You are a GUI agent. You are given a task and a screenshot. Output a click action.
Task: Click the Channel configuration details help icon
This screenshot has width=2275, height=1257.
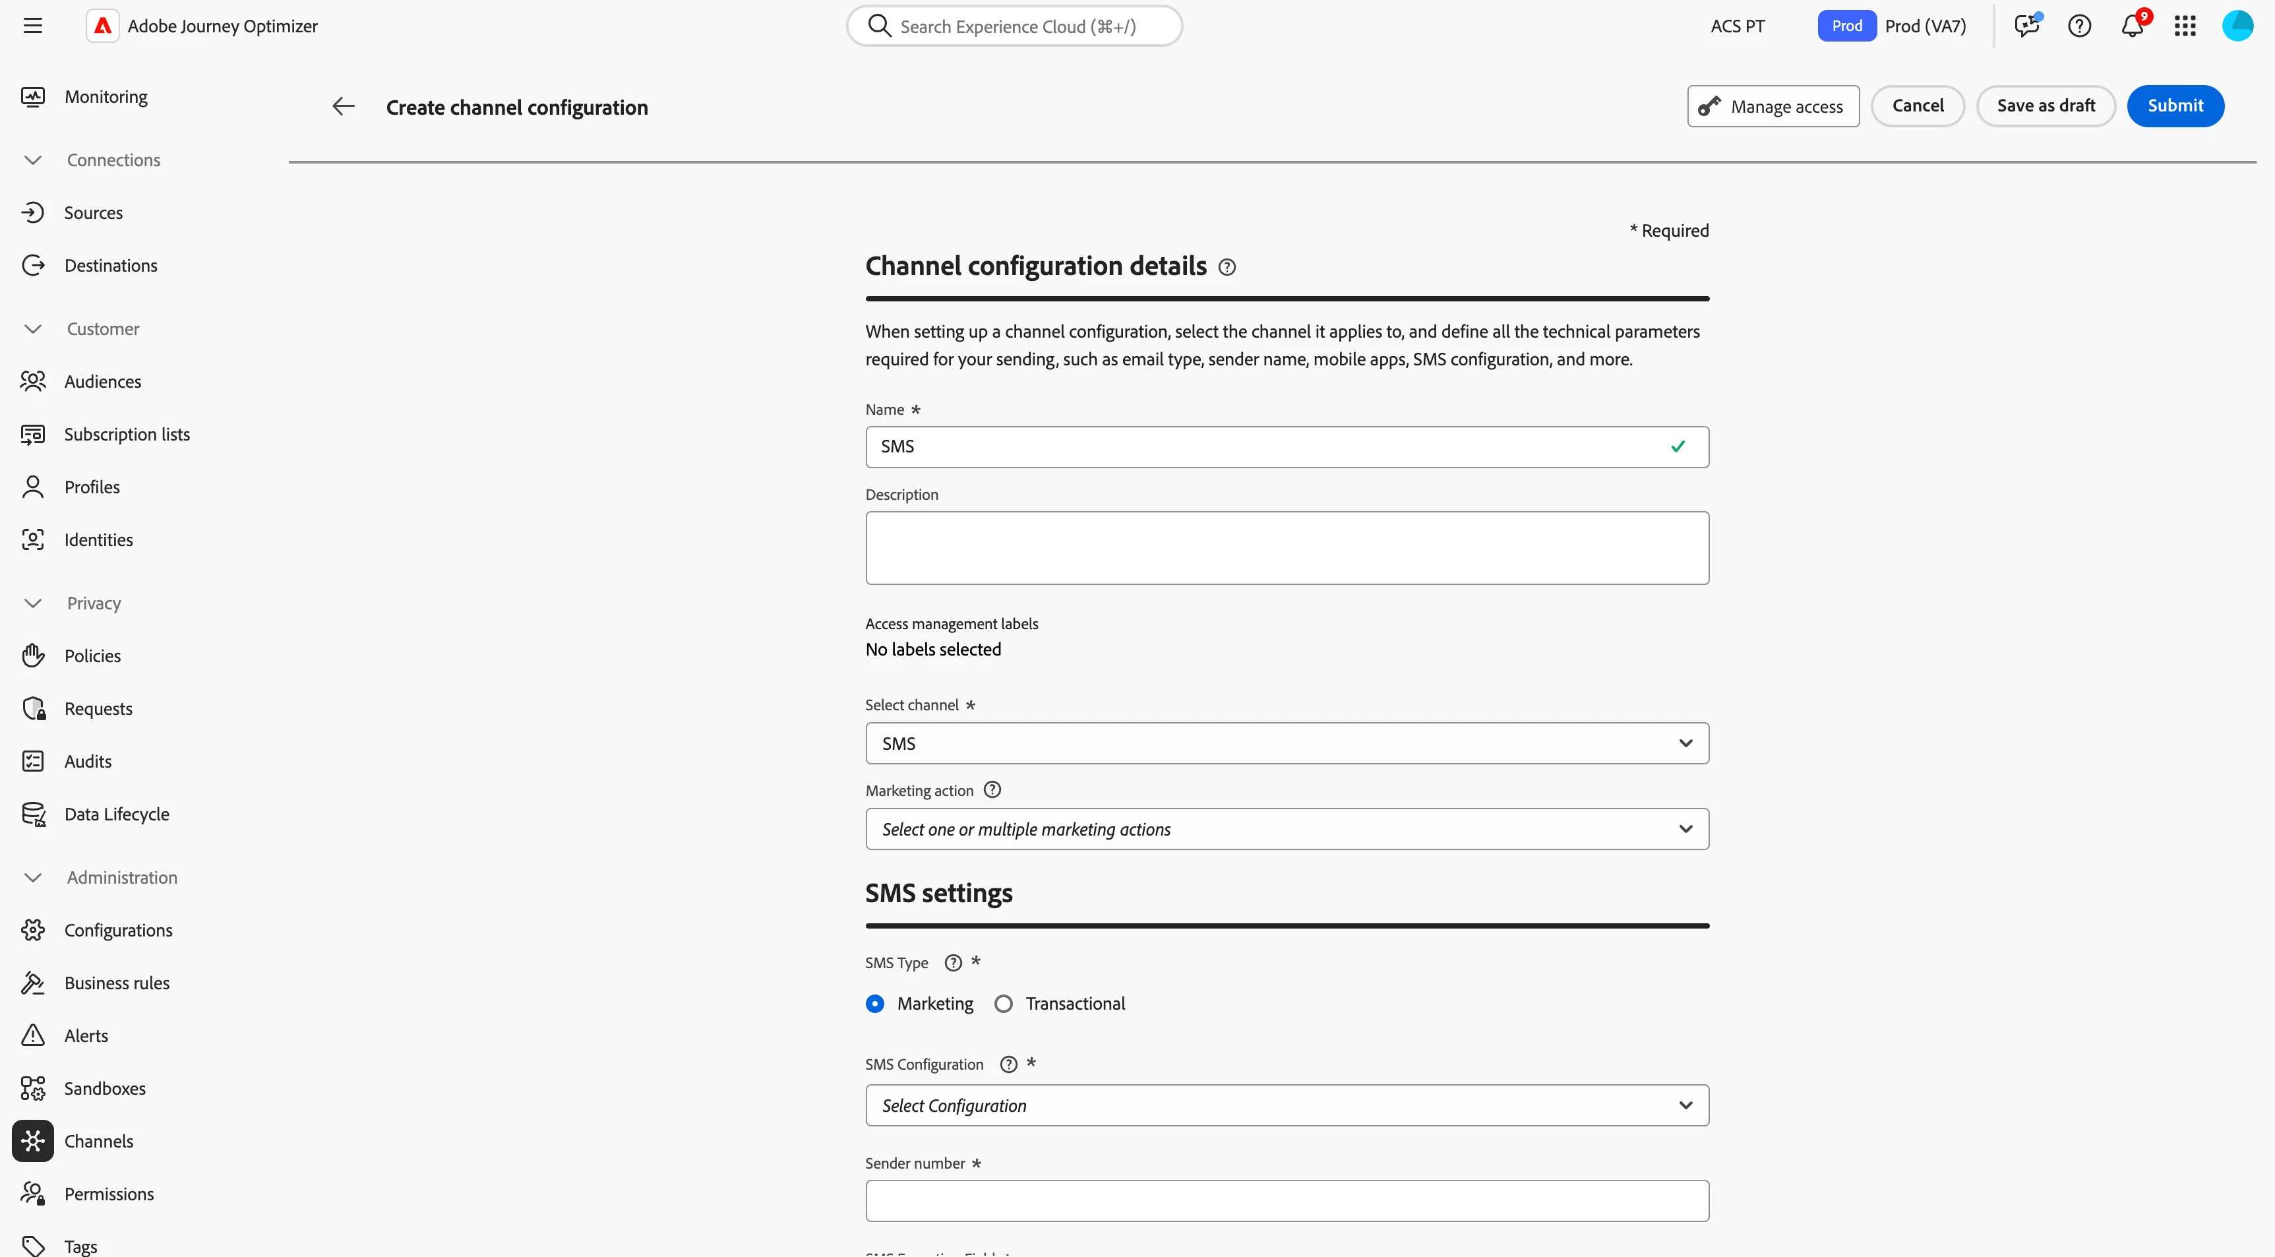[x=1227, y=267]
